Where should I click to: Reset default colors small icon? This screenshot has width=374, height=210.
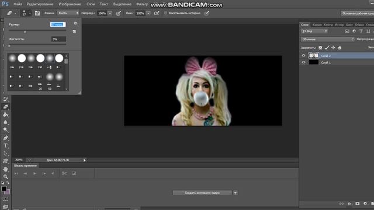[2, 183]
